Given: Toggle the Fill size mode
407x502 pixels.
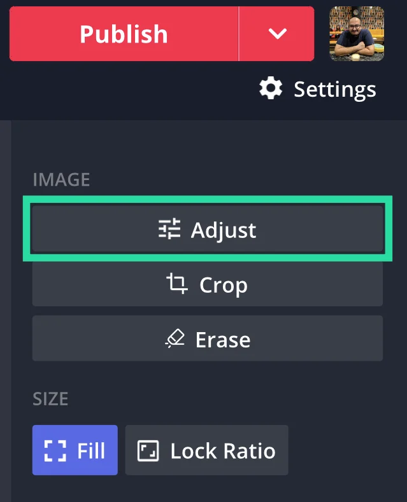Looking at the screenshot, I should pos(75,450).
